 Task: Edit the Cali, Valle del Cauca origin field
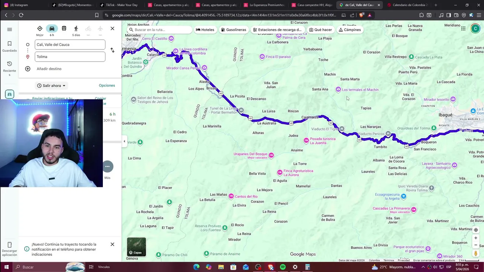tap(70, 45)
